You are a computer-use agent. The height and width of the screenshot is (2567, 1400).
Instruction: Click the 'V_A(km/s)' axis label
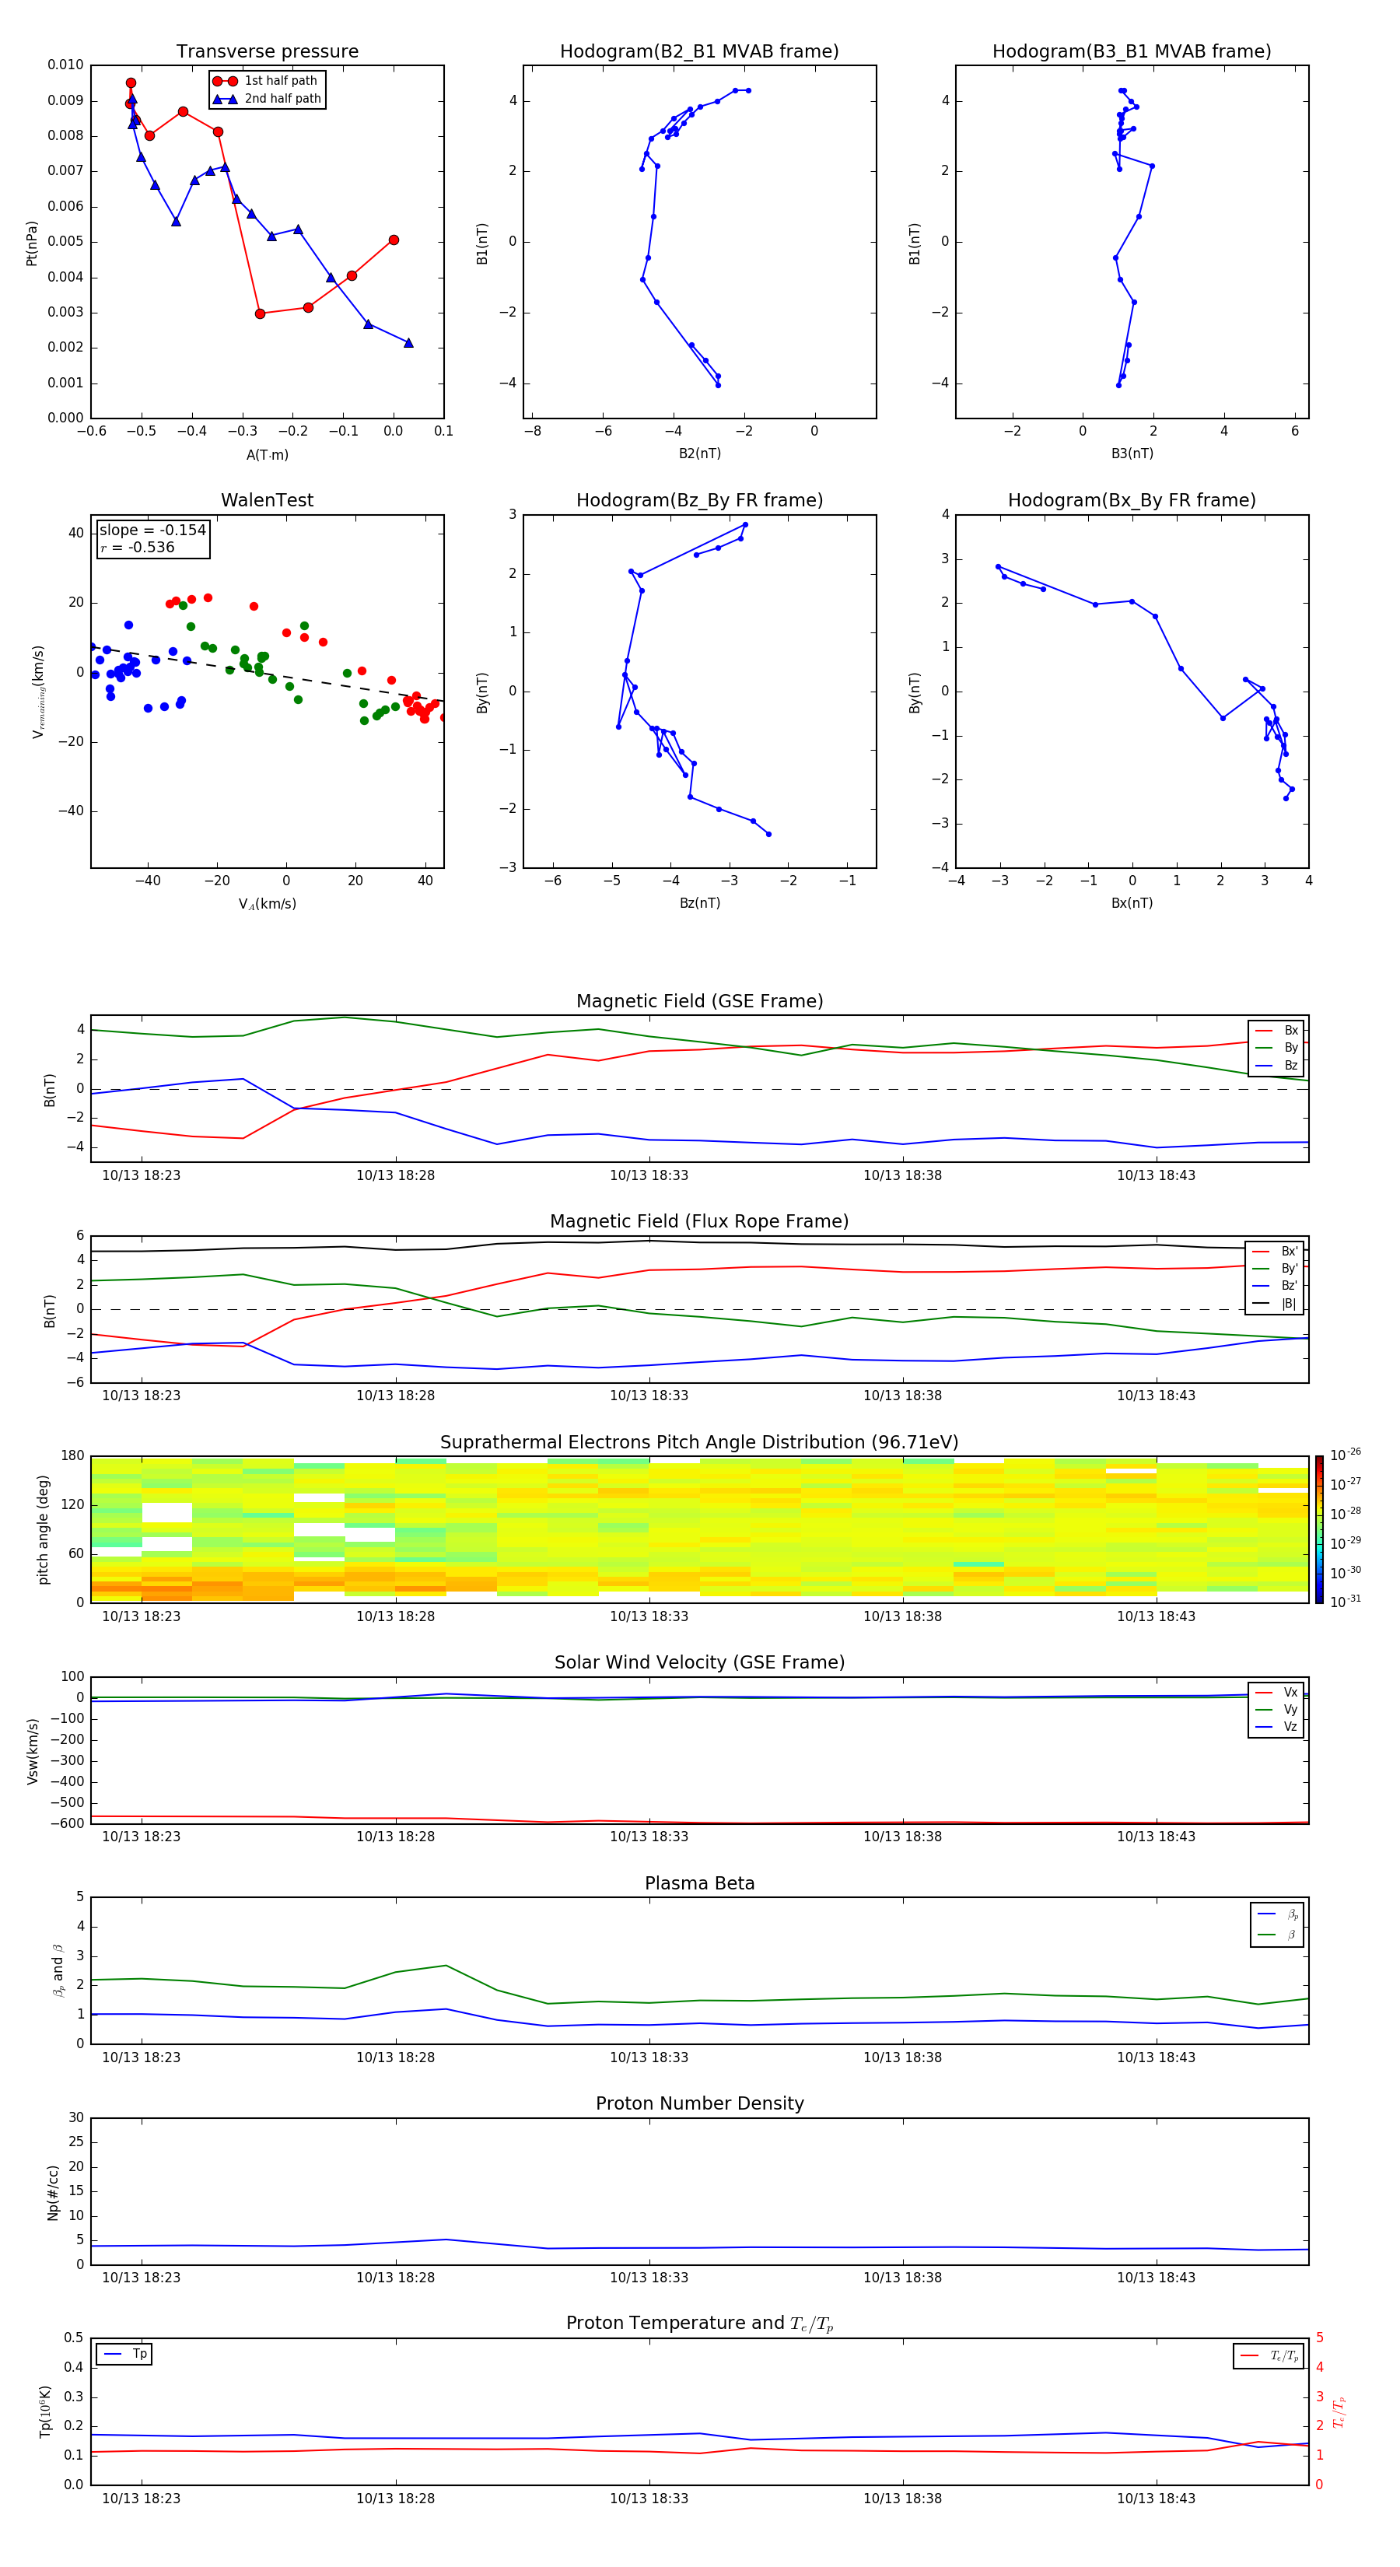pos(267,904)
